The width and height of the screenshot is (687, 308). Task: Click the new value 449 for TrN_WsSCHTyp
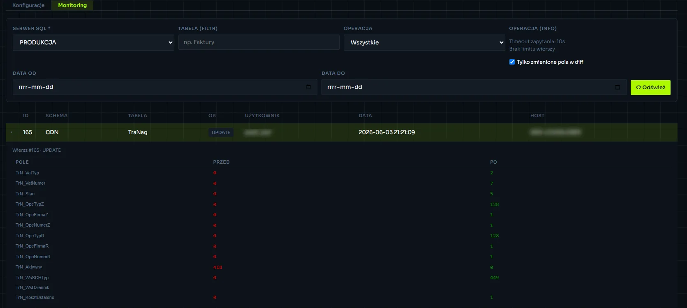click(x=494, y=278)
